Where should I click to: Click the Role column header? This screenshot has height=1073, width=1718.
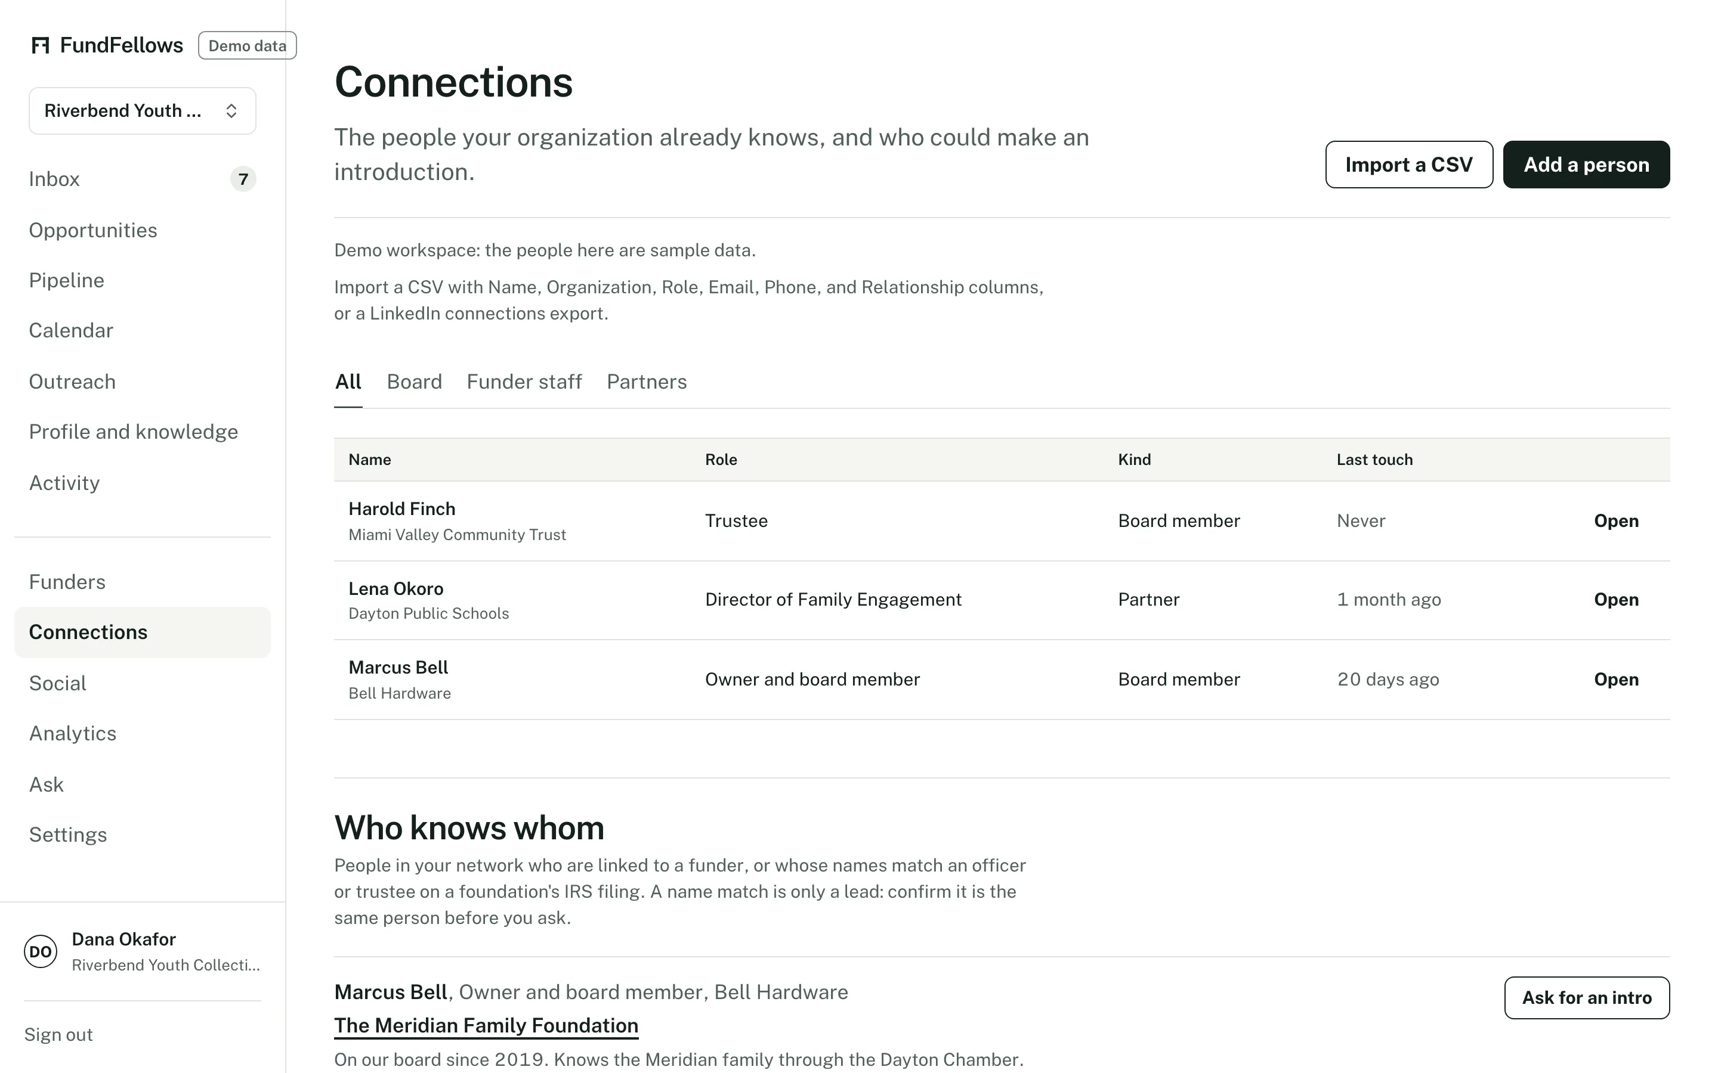[x=721, y=460]
